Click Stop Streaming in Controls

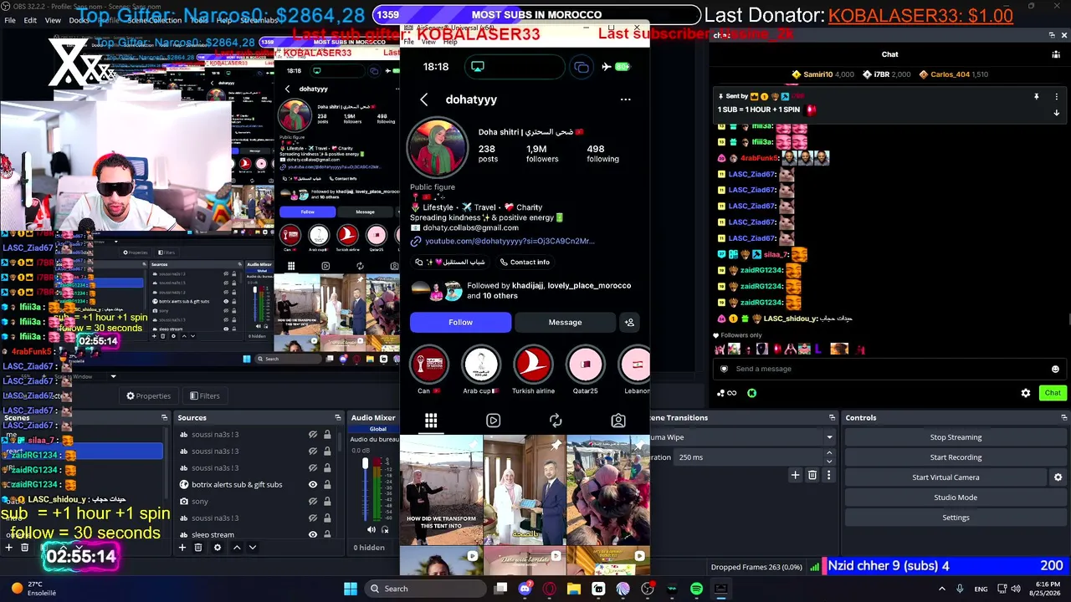(x=956, y=437)
